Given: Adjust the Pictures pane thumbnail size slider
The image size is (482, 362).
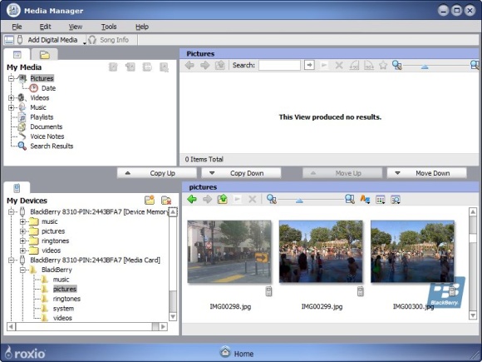Looking at the screenshot, I should tap(425, 67).
